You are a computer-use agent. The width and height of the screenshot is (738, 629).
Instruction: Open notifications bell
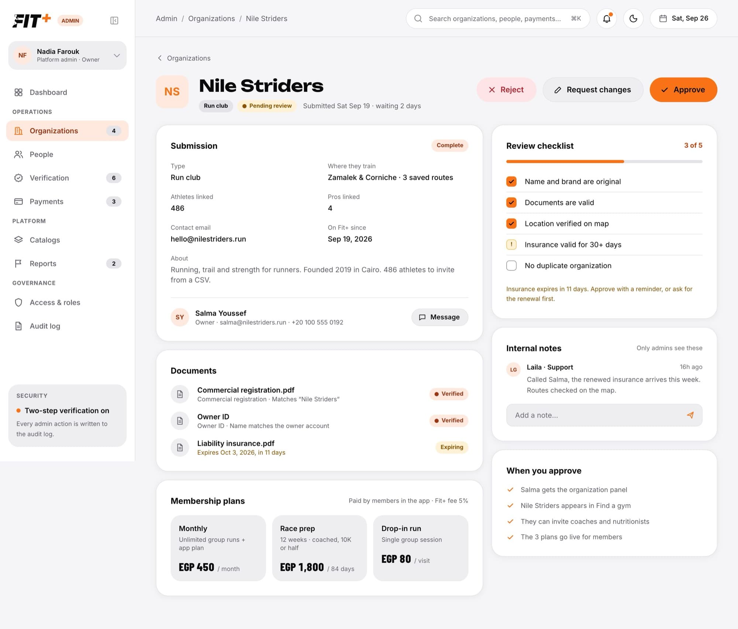[607, 18]
